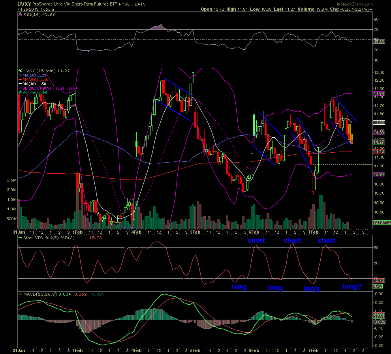Viewport: 391px width, 354px height.
Task: Select the 'High 11.81' header value
Action: (x=237, y=9)
